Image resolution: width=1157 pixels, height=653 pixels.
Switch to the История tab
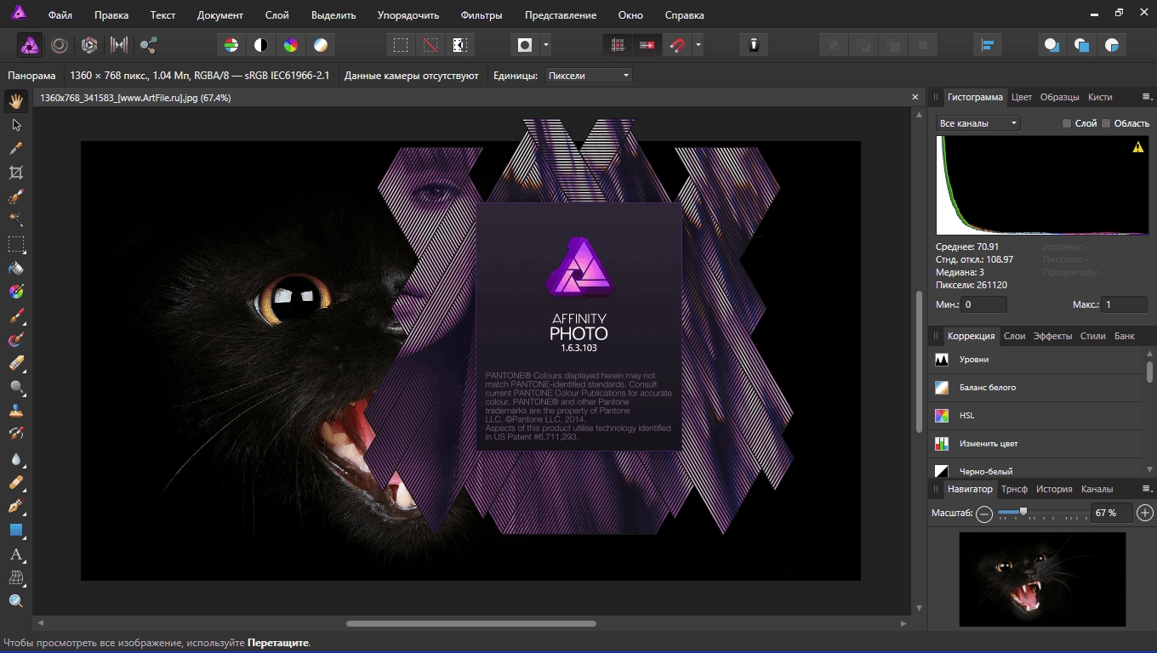(x=1054, y=489)
